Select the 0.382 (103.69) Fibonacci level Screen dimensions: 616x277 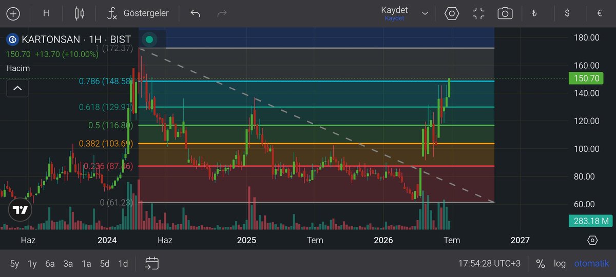point(106,144)
